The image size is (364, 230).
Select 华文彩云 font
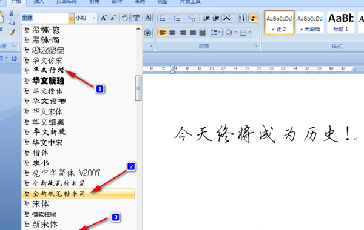78,50
